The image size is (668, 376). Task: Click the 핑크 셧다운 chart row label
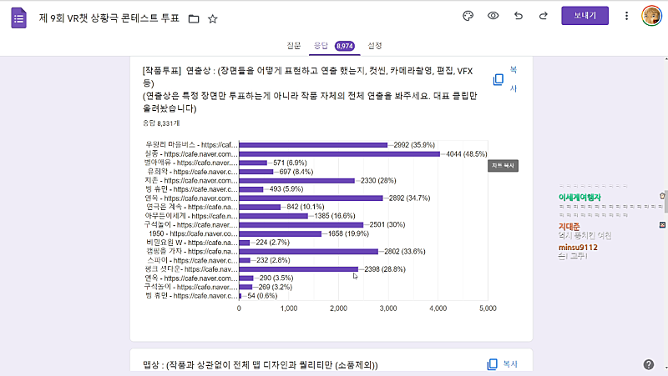pos(191,269)
